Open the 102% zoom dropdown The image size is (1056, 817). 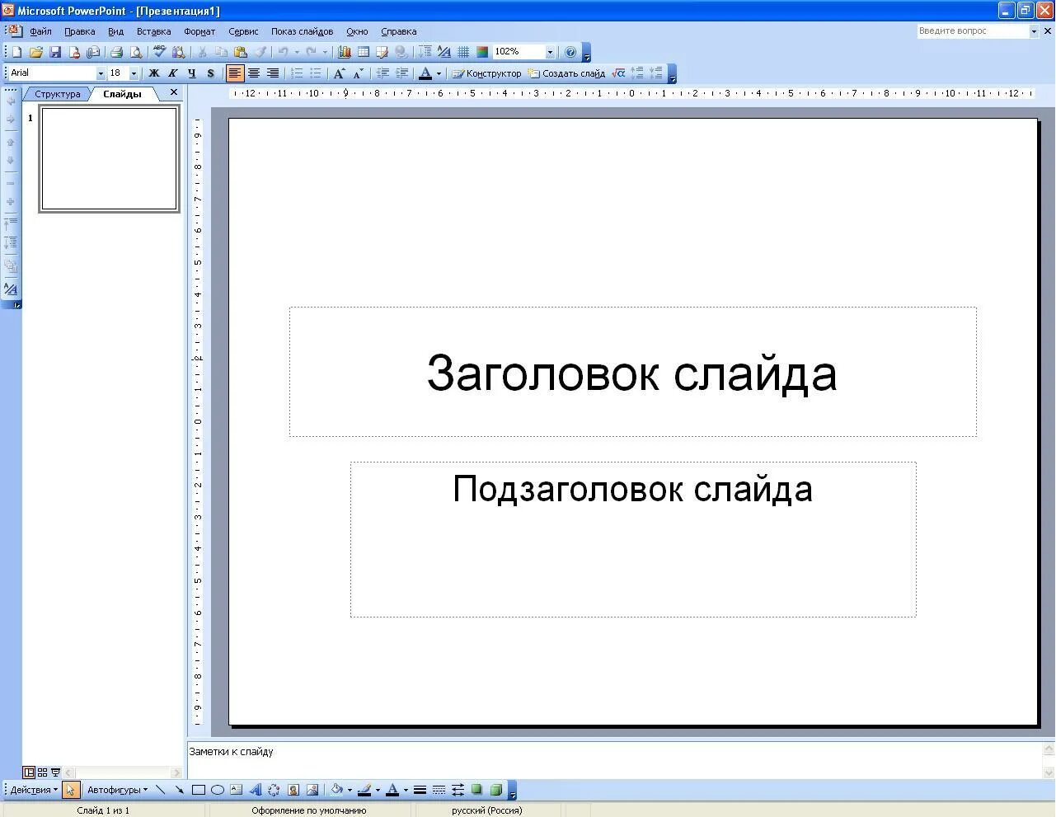click(x=550, y=52)
